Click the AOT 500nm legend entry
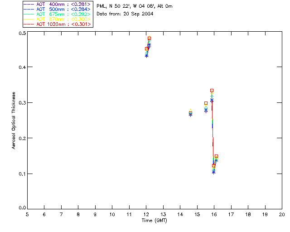290x232 pixels. pos(57,9)
